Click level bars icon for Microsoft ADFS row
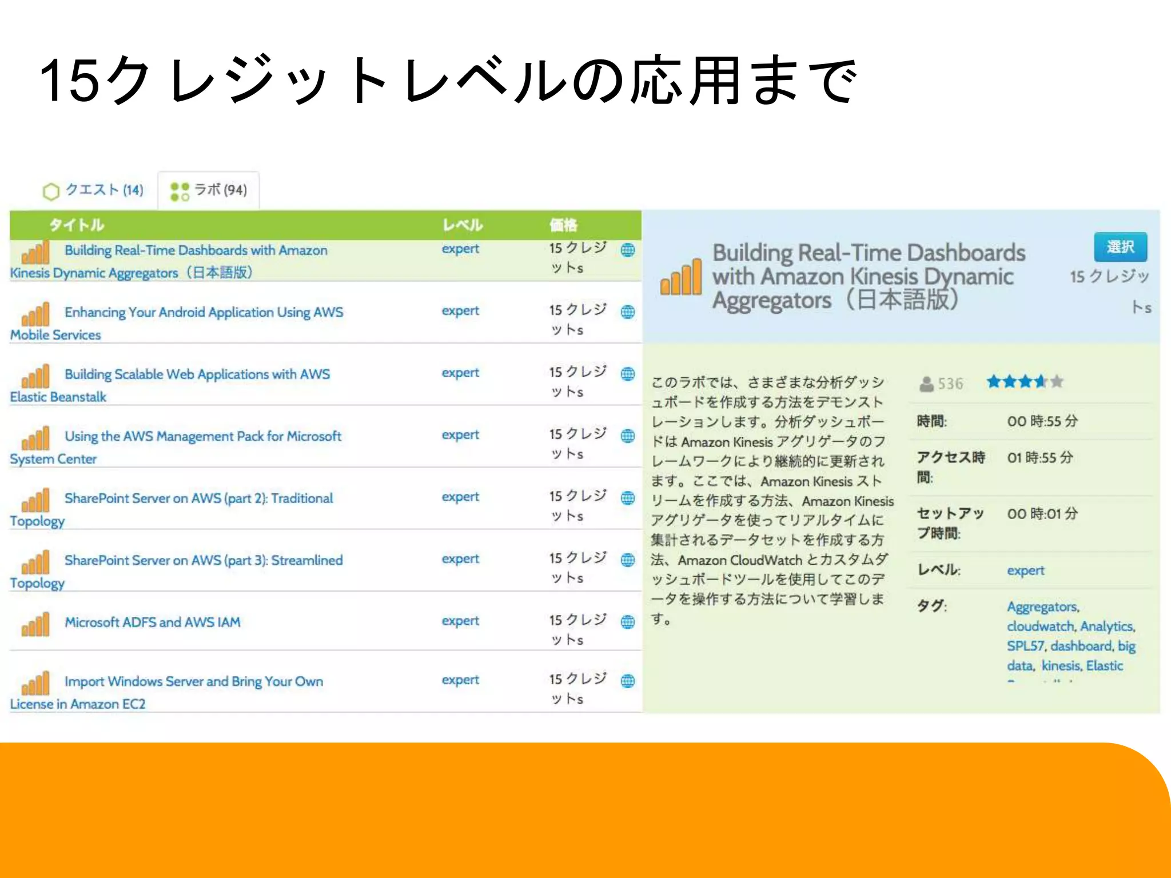 [x=35, y=625]
